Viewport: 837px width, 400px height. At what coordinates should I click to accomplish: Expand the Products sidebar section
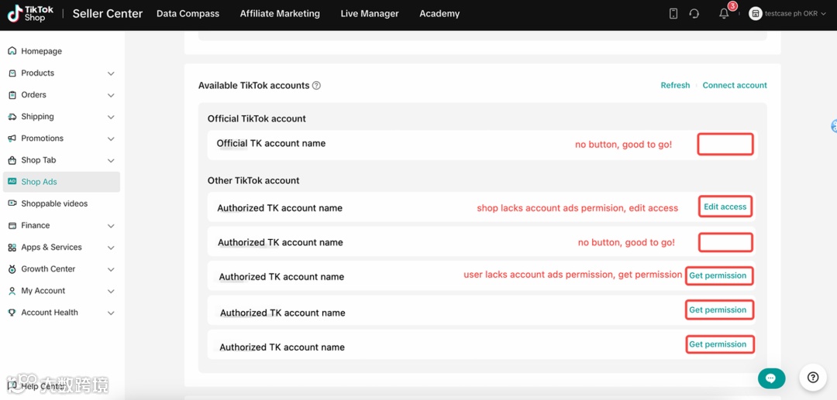(x=111, y=74)
